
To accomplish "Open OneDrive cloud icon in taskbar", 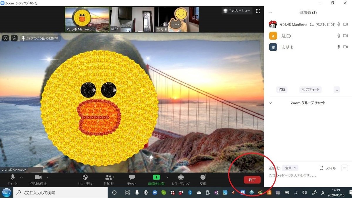I will (199, 193).
